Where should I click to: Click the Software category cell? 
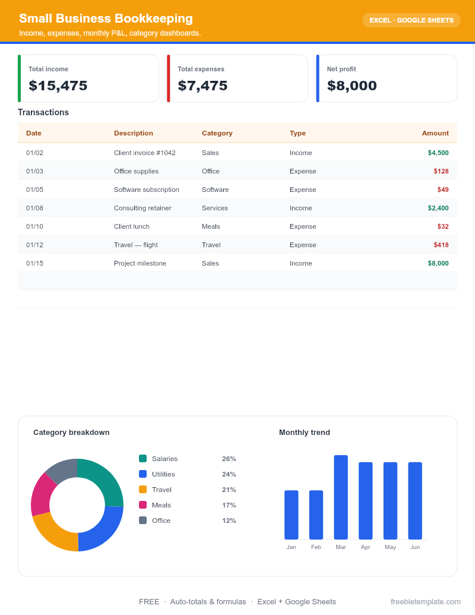tap(215, 190)
